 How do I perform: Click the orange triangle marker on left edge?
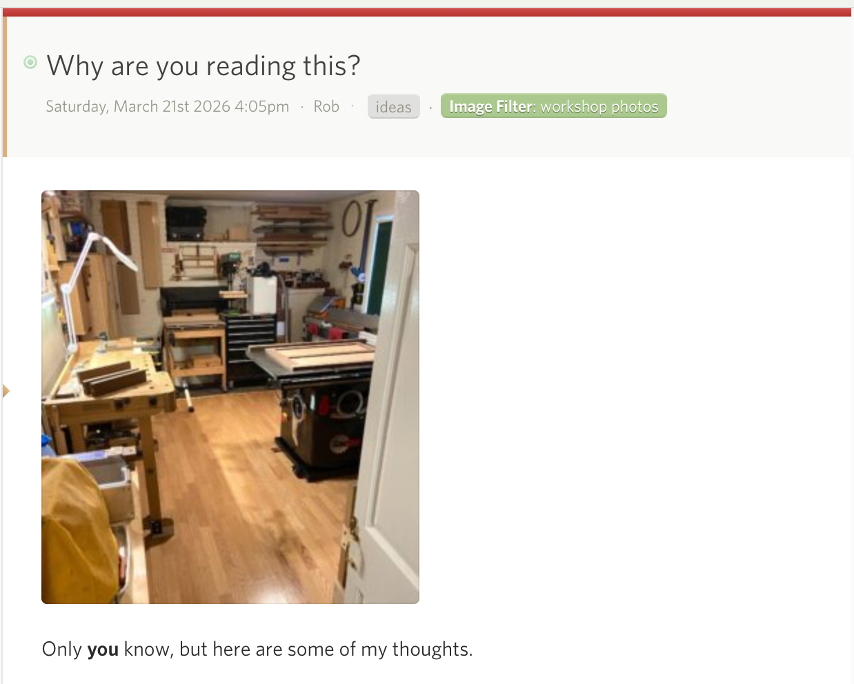click(x=6, y=391)
